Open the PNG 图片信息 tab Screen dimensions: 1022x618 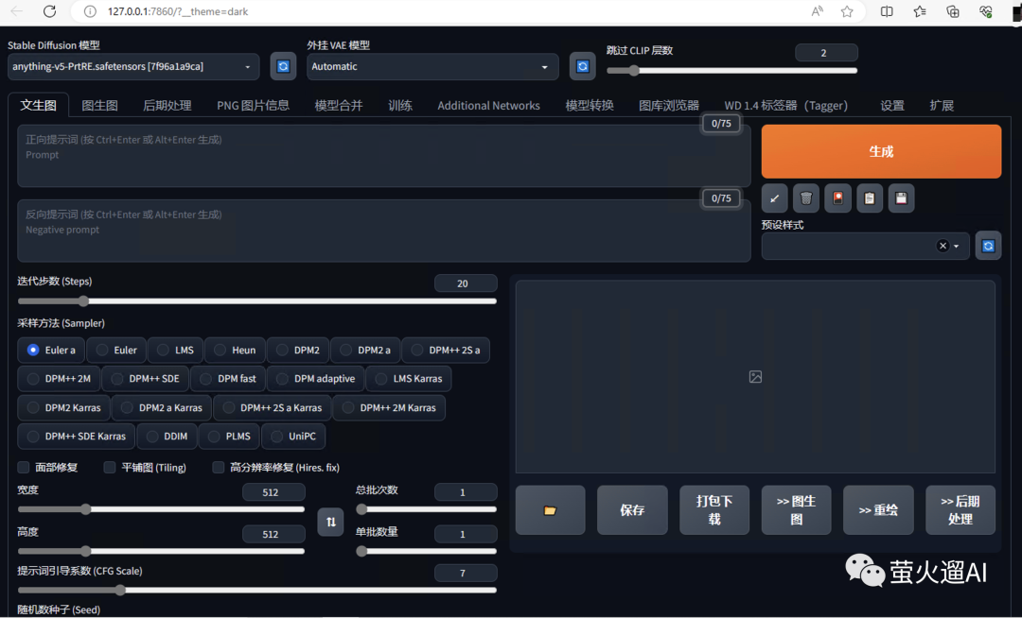coord(253,106)
